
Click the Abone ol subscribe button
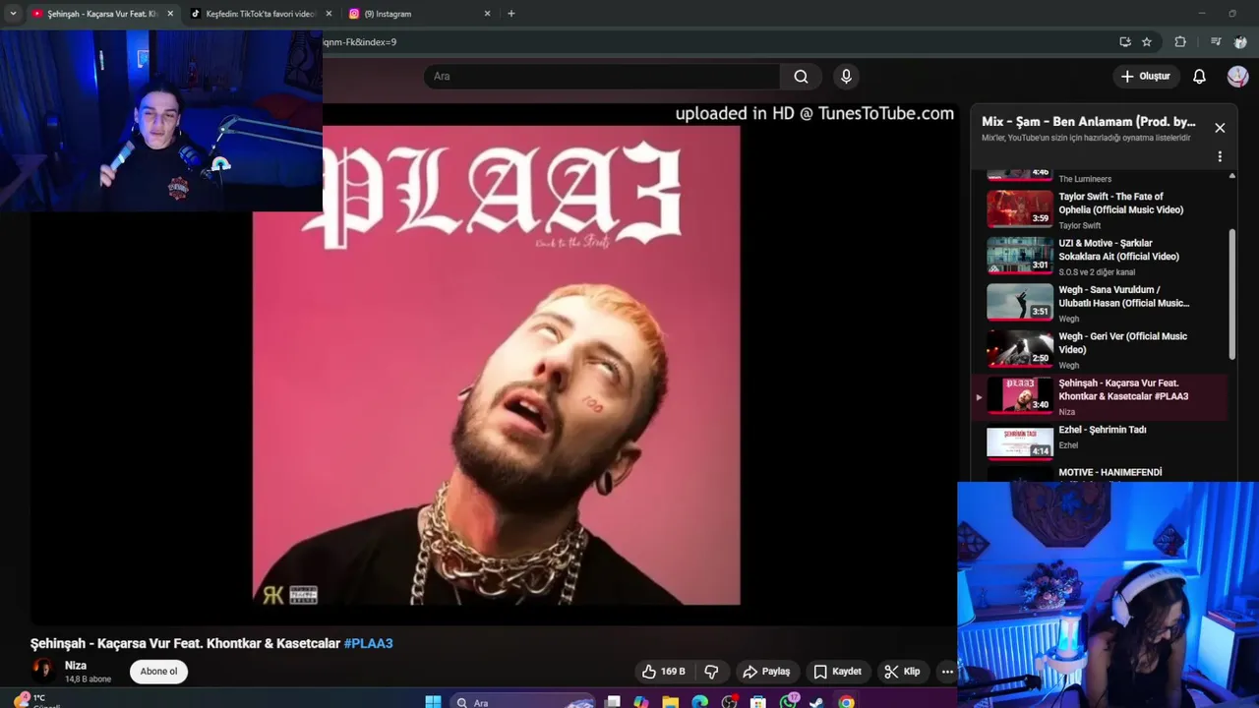pos(158,672)
